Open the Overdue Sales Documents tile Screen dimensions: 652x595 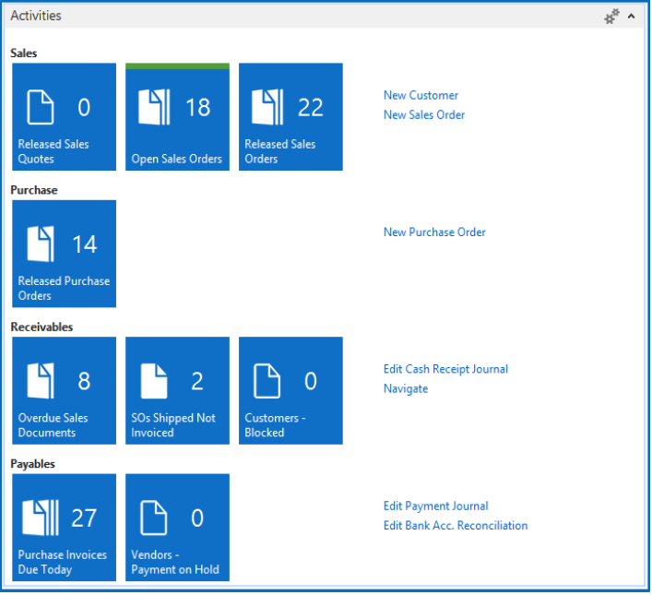point(64,390)
